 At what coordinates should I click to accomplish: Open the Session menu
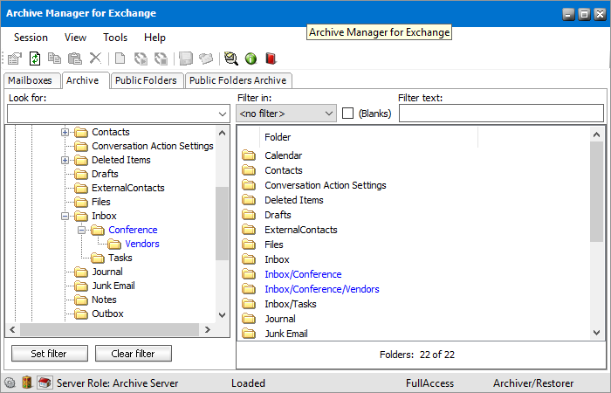31,38
